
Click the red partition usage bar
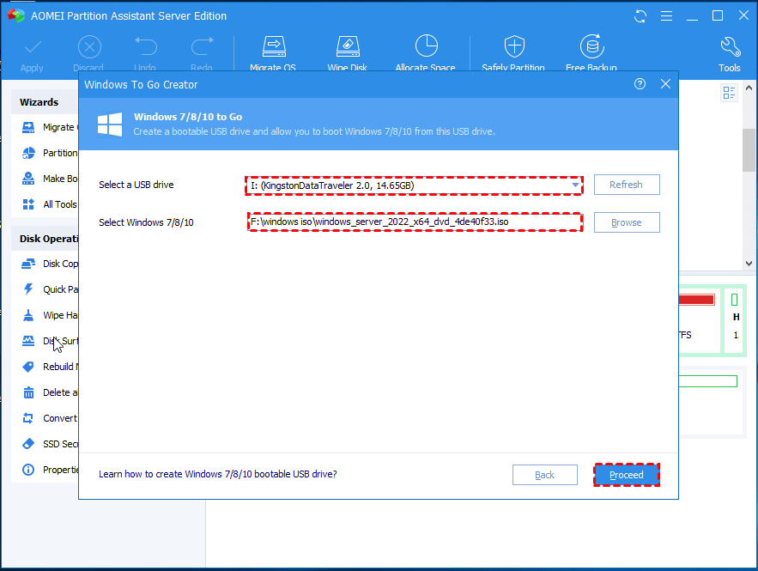tap(696, 301)
